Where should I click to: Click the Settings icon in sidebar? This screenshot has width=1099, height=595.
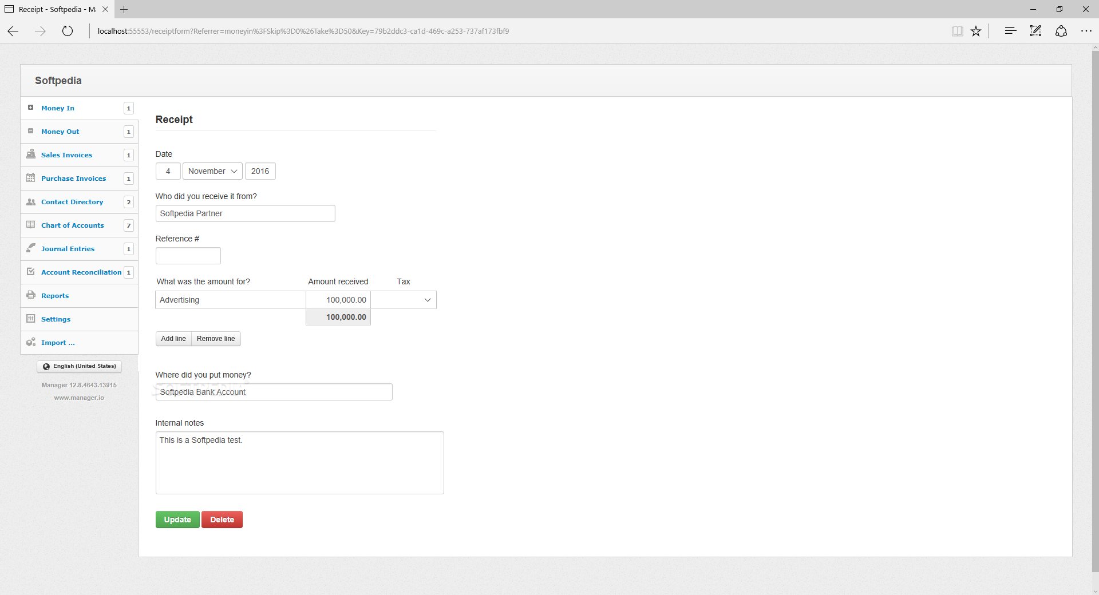click(31, 319)
